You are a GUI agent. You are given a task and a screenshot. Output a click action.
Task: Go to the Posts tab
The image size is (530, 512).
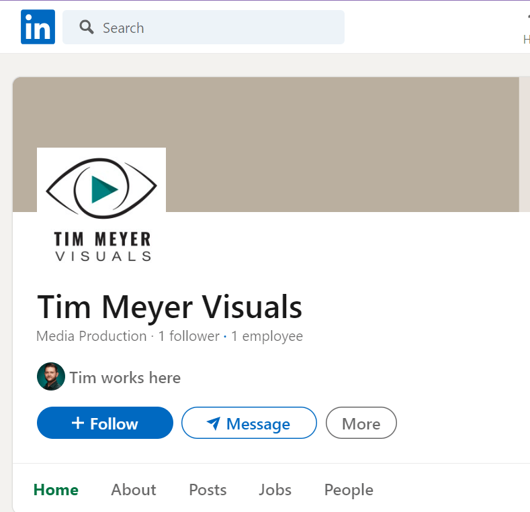208,490
